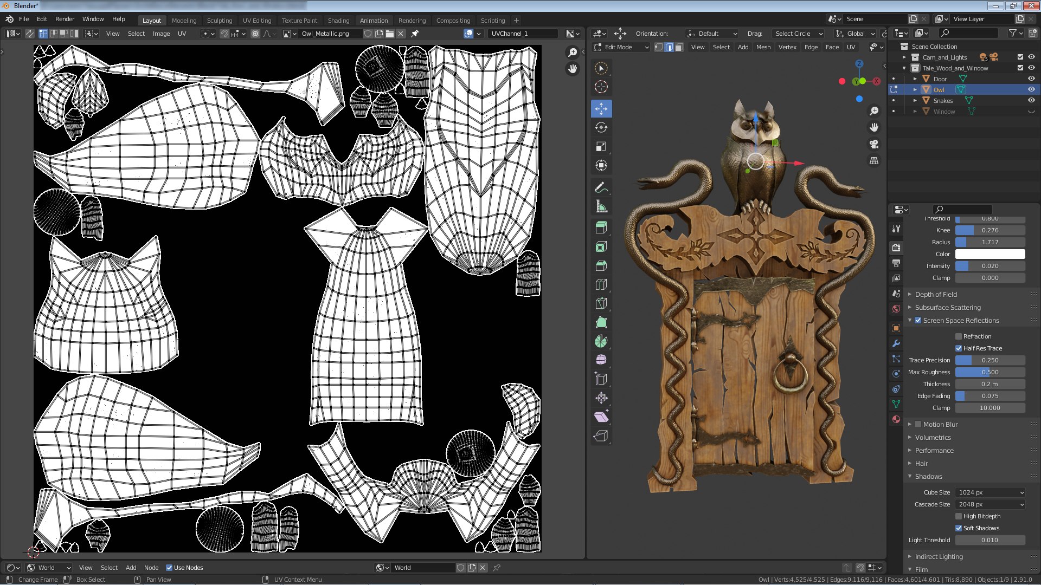Viewport: 1041px width, 585px height.
Task: Enable the High Bitdepth checkbox
Action: [x=959, y=516]
